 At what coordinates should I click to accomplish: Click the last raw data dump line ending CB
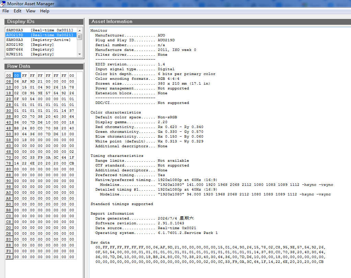[x=209, y=262]
